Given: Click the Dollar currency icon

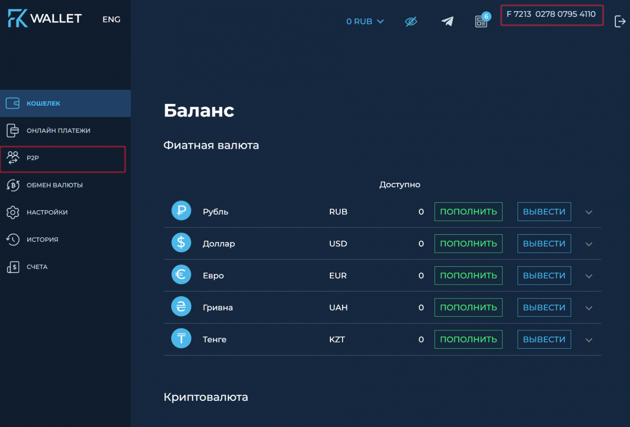Looking at the screenshot, I should click(181, 244).
